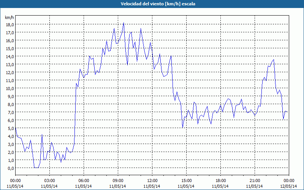Click the '16,0' y-axis value

pos(11,40)
